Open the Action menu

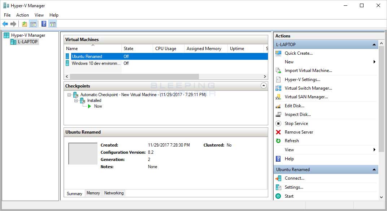tap(22, 15)
